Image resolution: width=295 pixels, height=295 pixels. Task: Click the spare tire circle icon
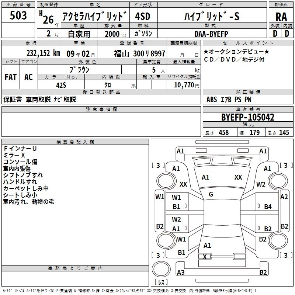coord(161,269)
